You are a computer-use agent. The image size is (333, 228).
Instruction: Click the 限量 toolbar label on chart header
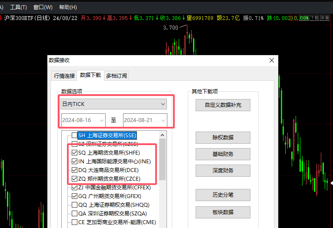tap(325, 18)
